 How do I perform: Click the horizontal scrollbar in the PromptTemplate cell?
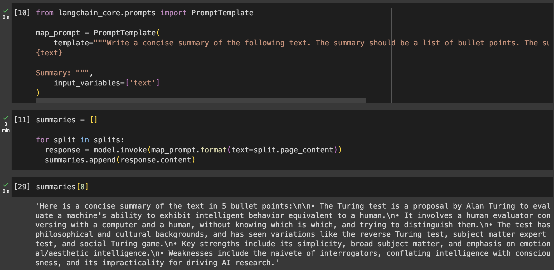click(201, 101)
